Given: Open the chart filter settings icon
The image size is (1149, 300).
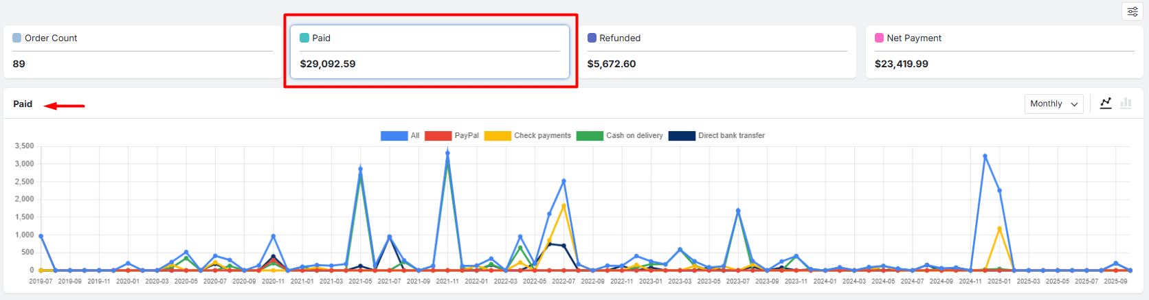Looking at the screenshot, I should (1133, 12).
